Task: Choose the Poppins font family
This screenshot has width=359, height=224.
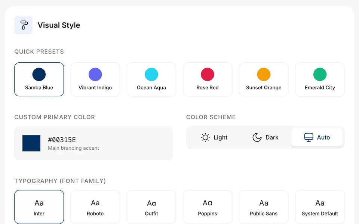Action: 208,207
